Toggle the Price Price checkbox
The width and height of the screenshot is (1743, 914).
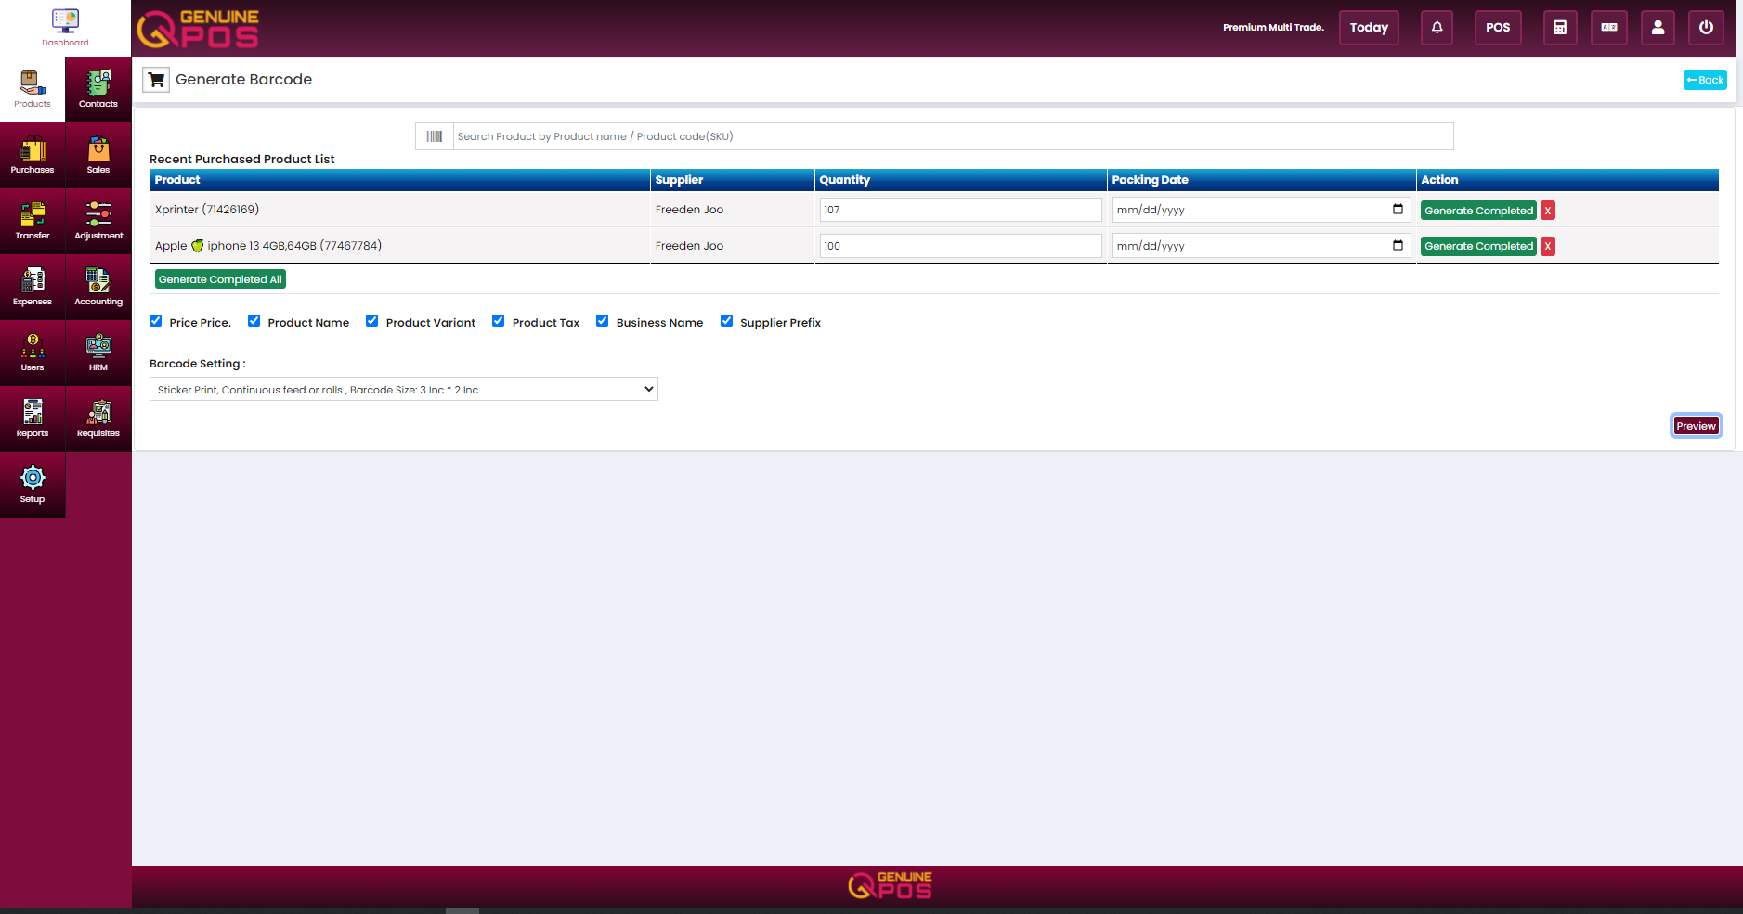[156, 321]
